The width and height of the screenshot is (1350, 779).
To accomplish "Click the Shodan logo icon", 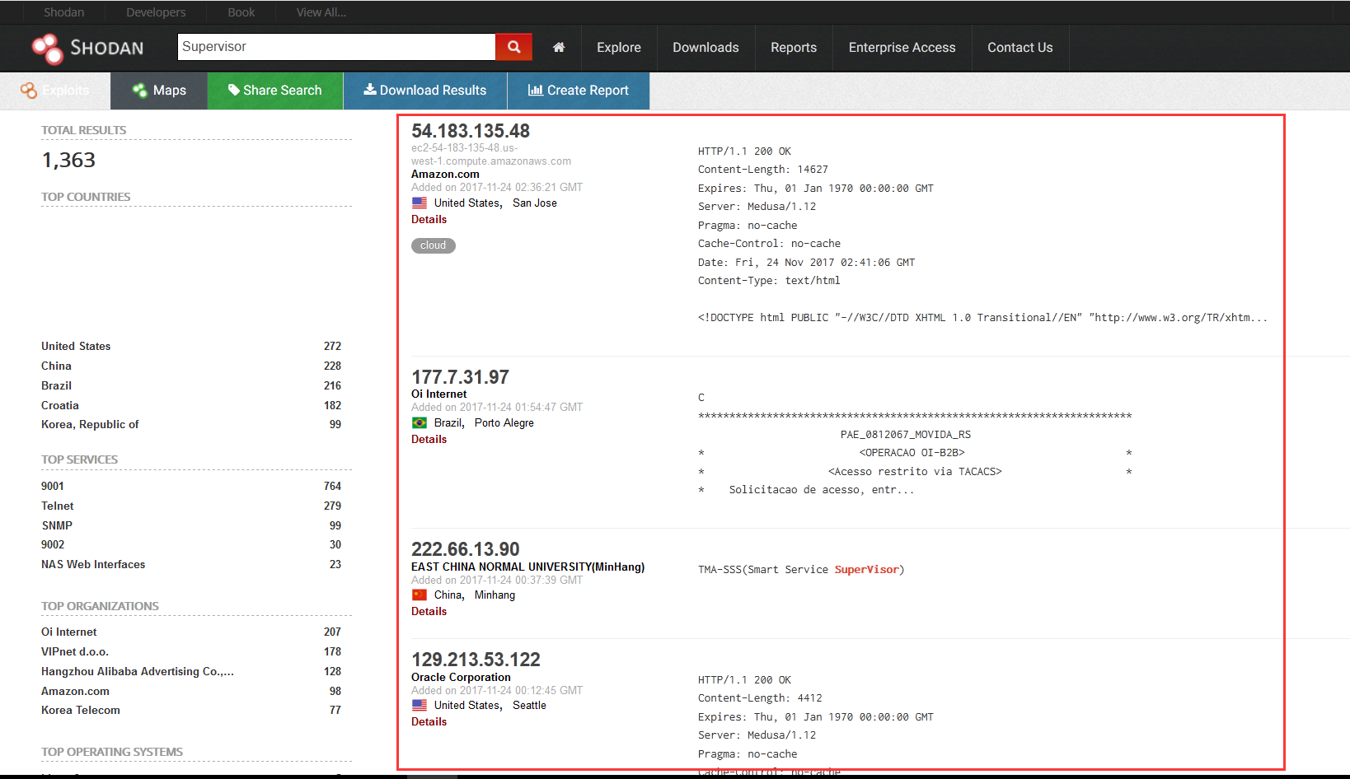I will [x=47, y=49].
